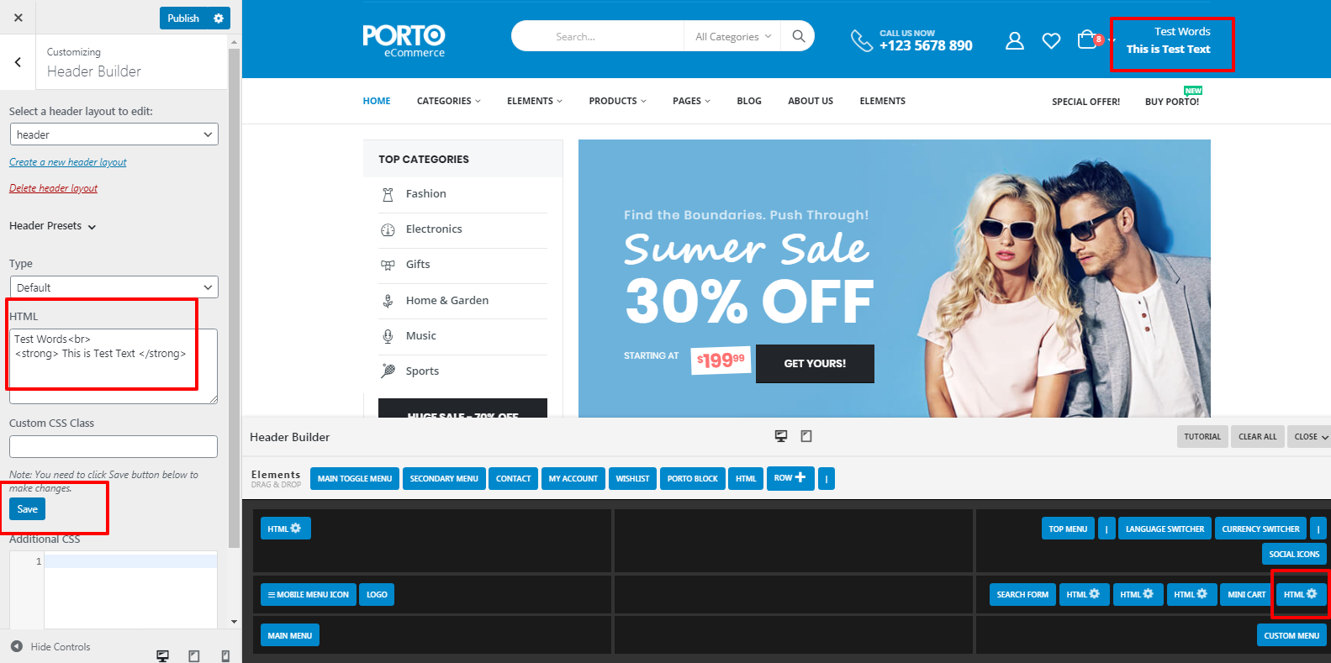Image resolution: width=1331 pixels, height=663 pixels.
Task: Open the wishlist heart icon
Action: 1051,40
